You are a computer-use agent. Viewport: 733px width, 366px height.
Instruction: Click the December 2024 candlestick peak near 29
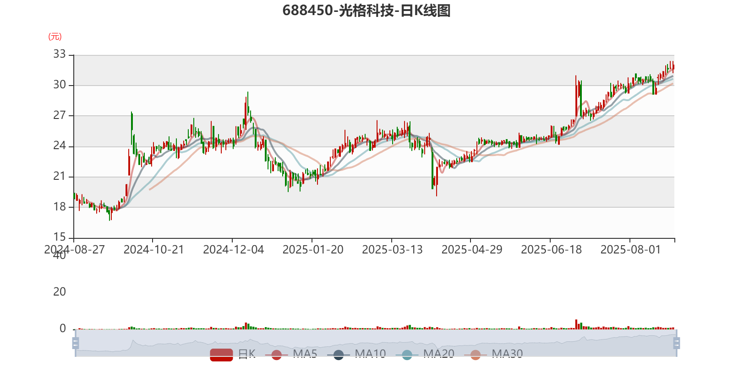(x=248, y=103)
